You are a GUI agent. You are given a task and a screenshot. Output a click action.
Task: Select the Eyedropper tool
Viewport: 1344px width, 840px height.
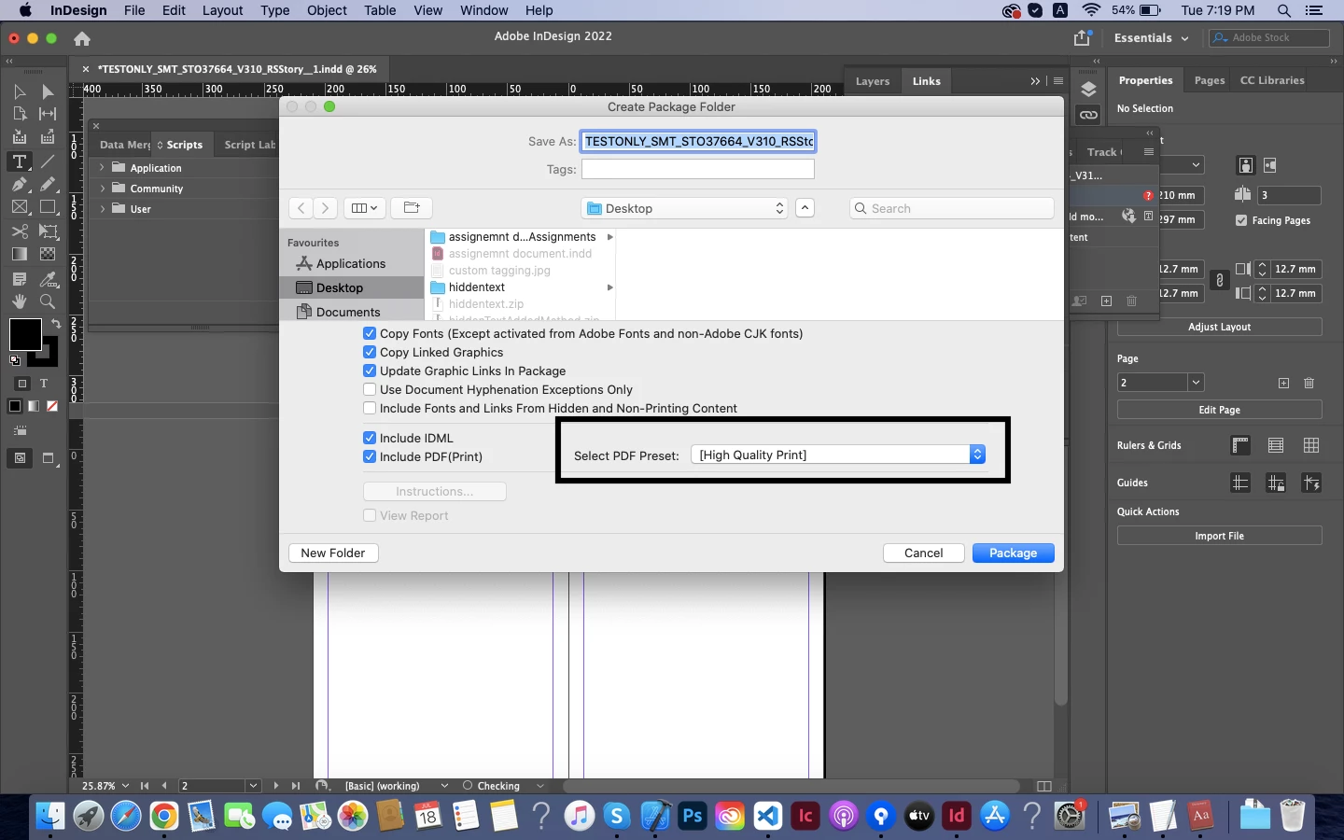pyautogui.click(x=48, y=279)
